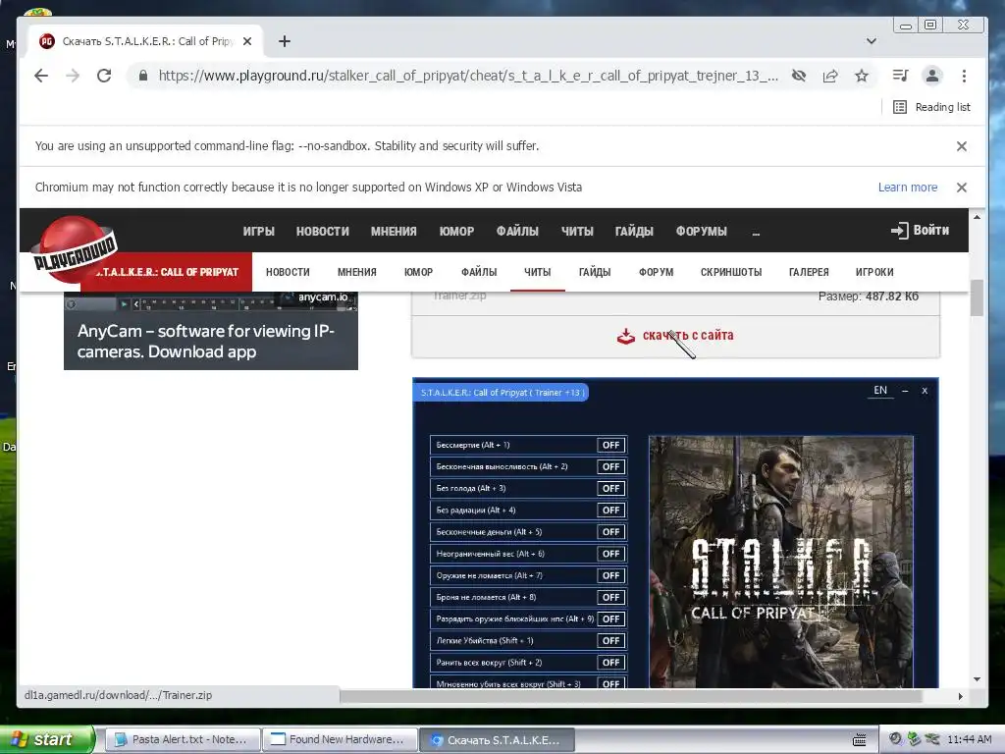Click the S.T.A.L.K.E.R.: Call of Pripyat red label
Image resolution: width=1005 pixels, height=754 pixels.
tap(168, 272)
